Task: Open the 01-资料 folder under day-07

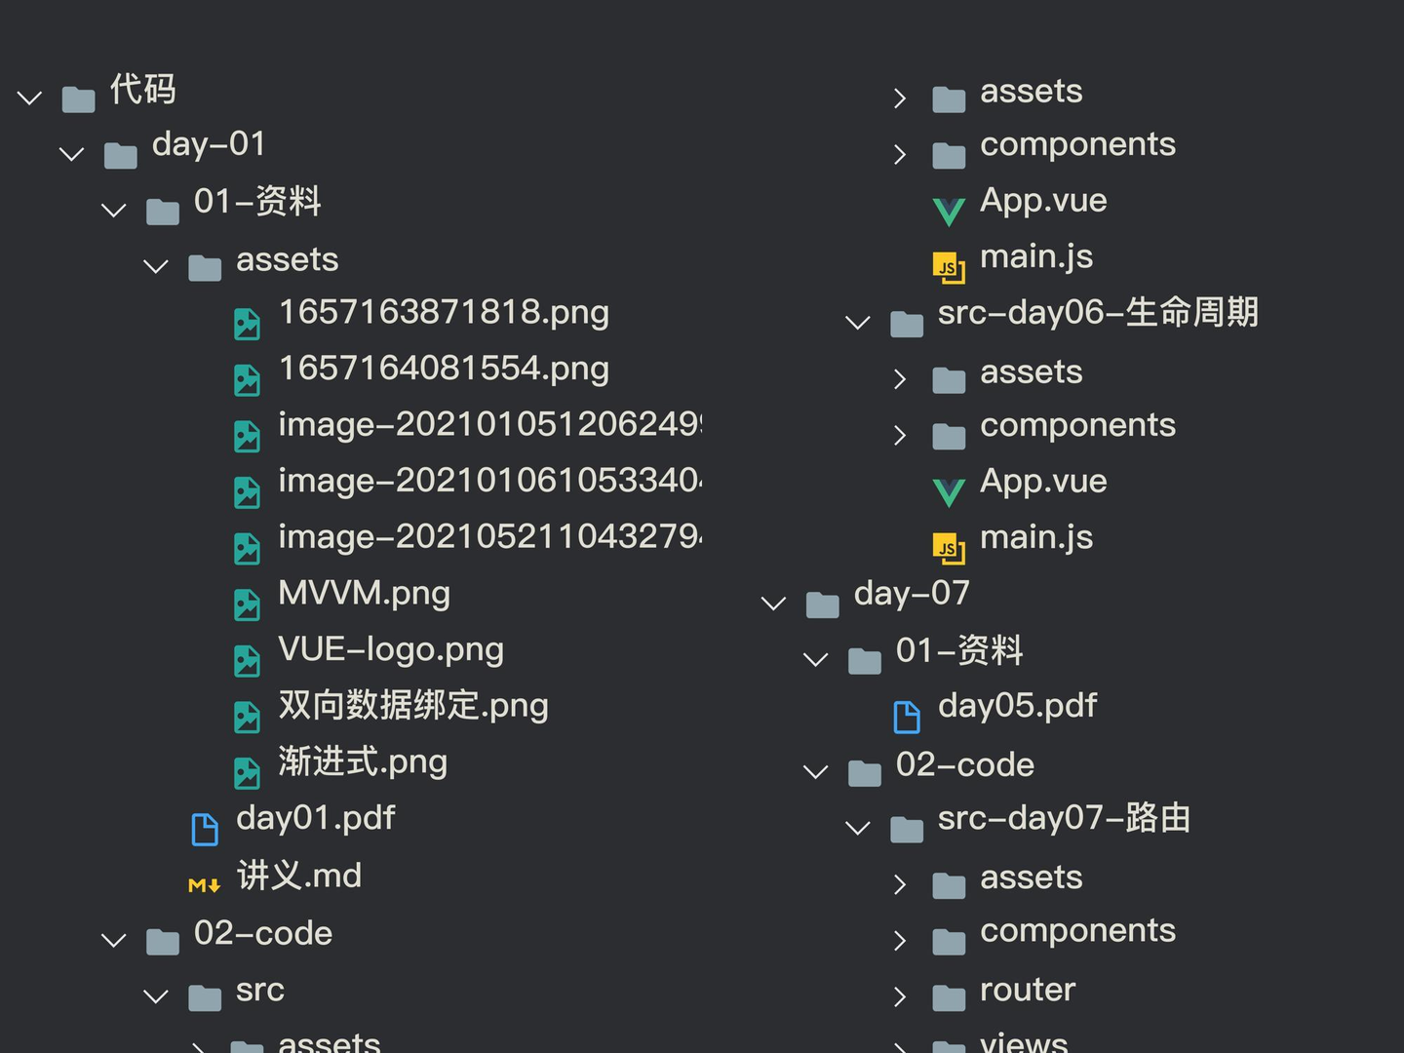Action: pos(959,651)
